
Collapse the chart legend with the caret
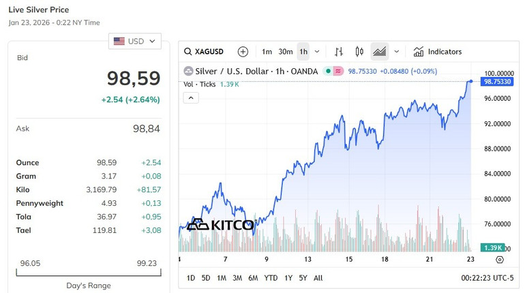click(x=191, y=98)
